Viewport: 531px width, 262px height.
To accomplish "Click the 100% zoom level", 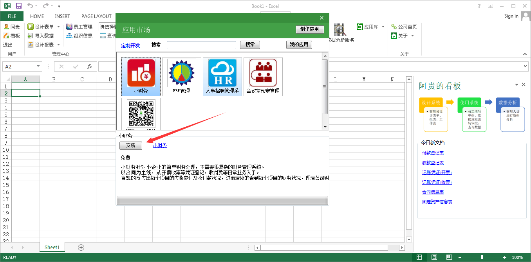I will coord(517,257).
